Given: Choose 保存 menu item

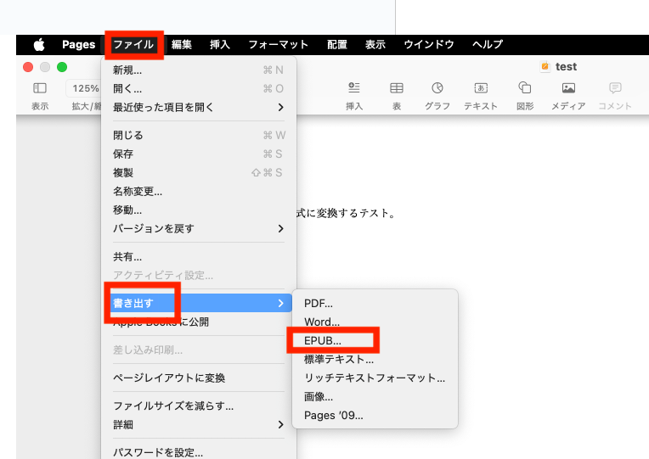Looking at the screenshot, I should coord(199,154).
